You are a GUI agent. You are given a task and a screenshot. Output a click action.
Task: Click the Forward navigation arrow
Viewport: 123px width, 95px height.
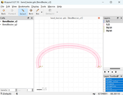(12, 12)
